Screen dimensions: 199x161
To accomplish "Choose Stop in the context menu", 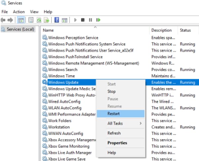I will (x=121, y=91).
